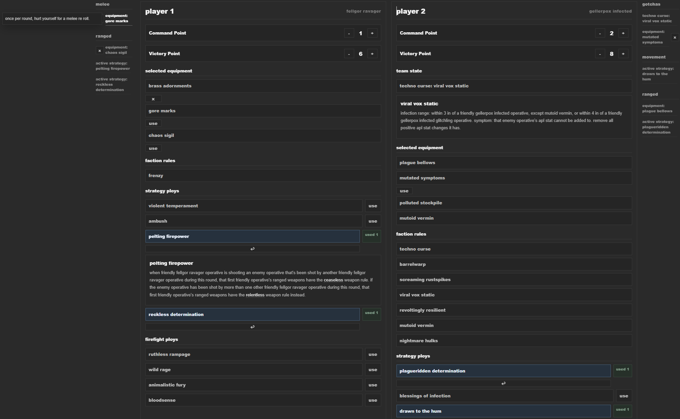Undo reckless determination ploy with return arrow
Image resolution: width=680 pixels, height=419 pixels.
252,327
